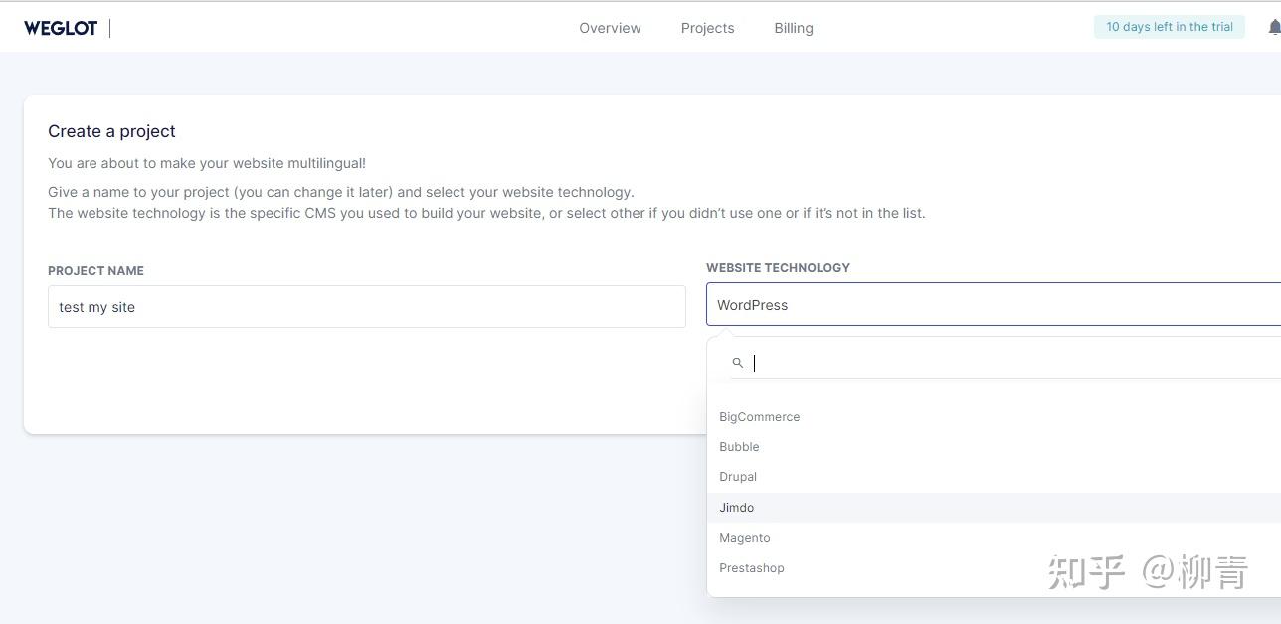Click the WEBSITE TECHNOLOGY field label
Viewport: 1281px width, 624px height.
(x=778, y=268)
